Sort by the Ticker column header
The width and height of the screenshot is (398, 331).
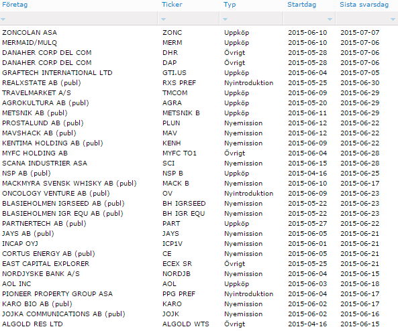[x=172, y=5]
